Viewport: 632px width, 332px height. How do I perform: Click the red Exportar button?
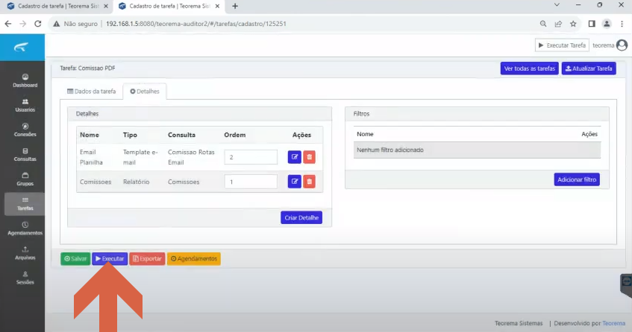point(147,258)
